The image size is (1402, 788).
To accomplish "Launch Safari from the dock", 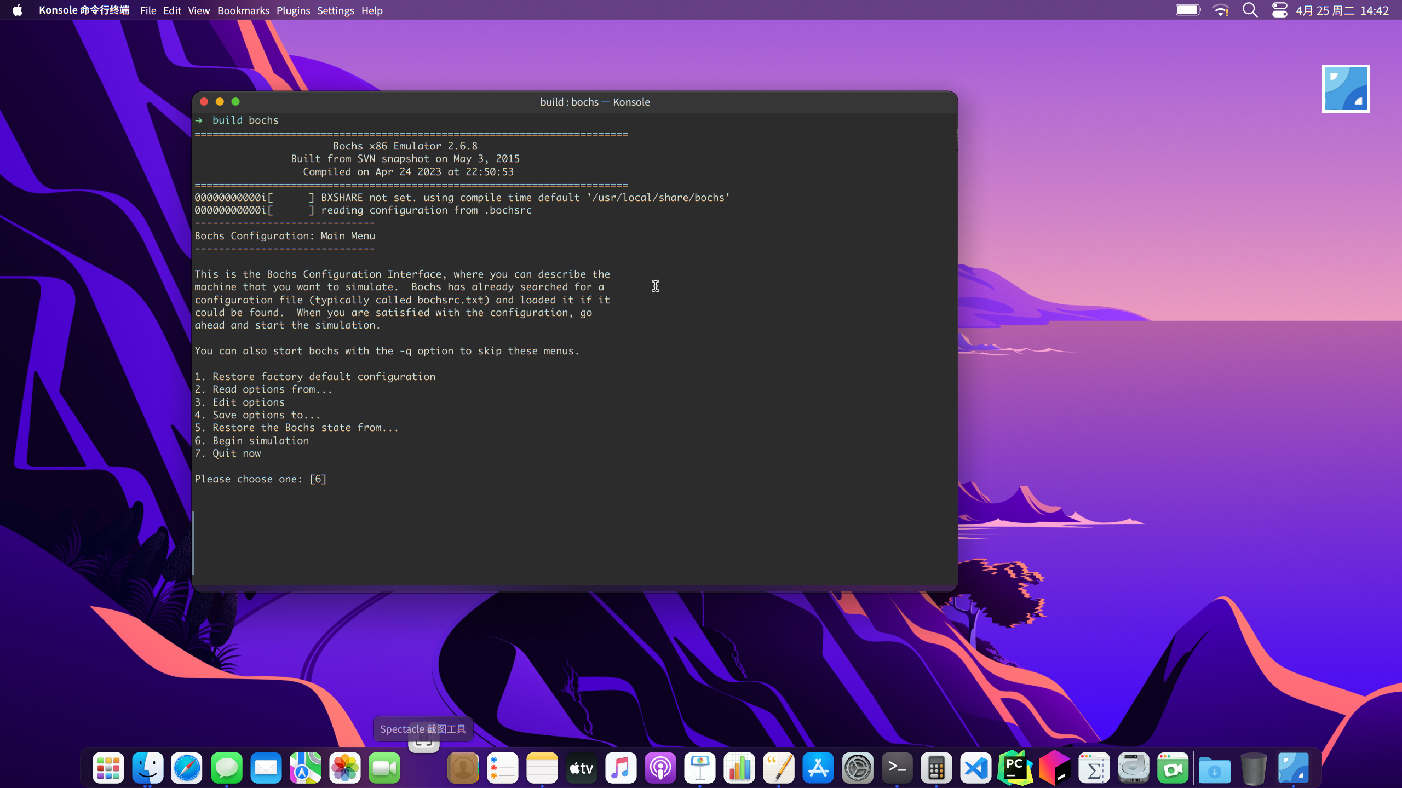I will point(187,768).
